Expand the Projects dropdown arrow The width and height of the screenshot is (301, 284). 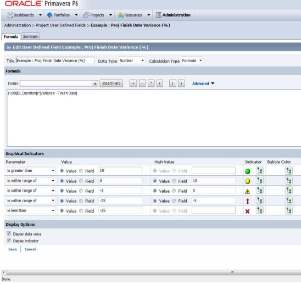pos(110,15)
